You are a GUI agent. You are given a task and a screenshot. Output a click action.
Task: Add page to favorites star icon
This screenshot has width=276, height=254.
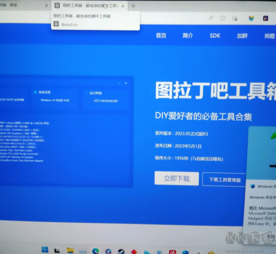coord(235,18)
